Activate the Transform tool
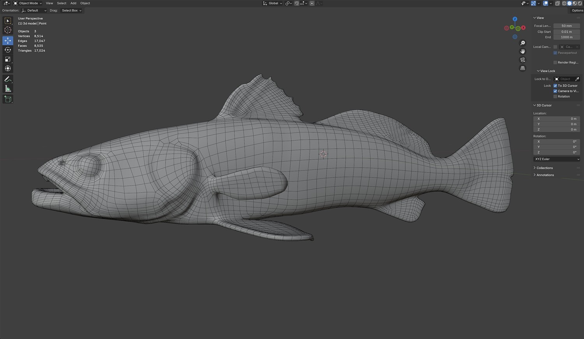This screenshot has height=339, width=584. (x=8, y=68)
